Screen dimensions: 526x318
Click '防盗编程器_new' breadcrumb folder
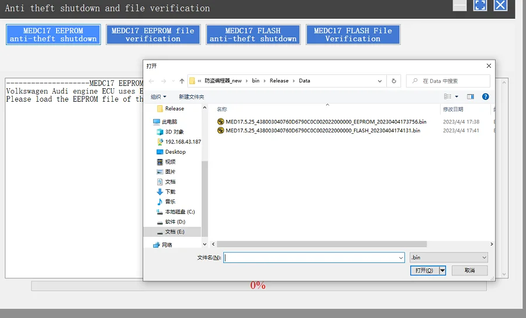click(x=223, y=81)
